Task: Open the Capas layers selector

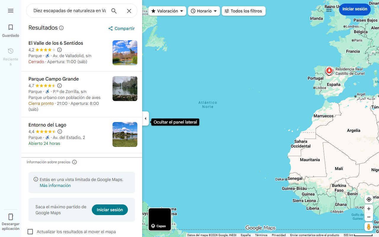Action: (x=160, y=219)
